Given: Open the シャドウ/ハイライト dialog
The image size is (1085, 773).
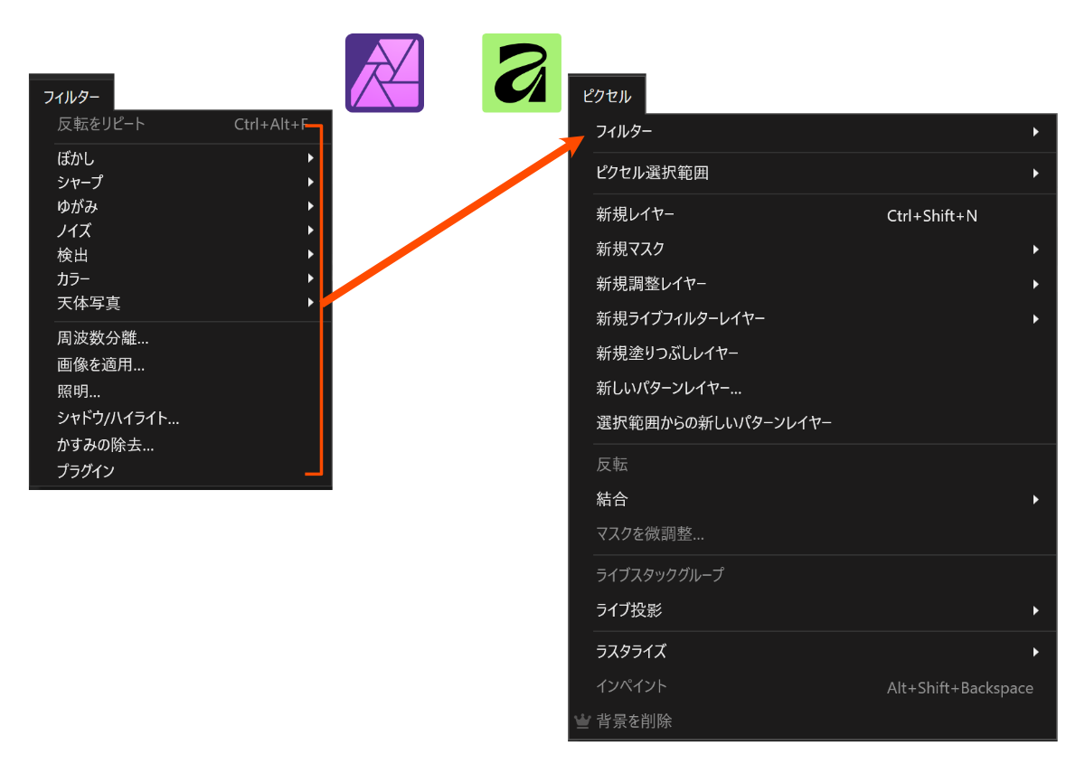Looking at the screenshot, I should click(119, 418).
